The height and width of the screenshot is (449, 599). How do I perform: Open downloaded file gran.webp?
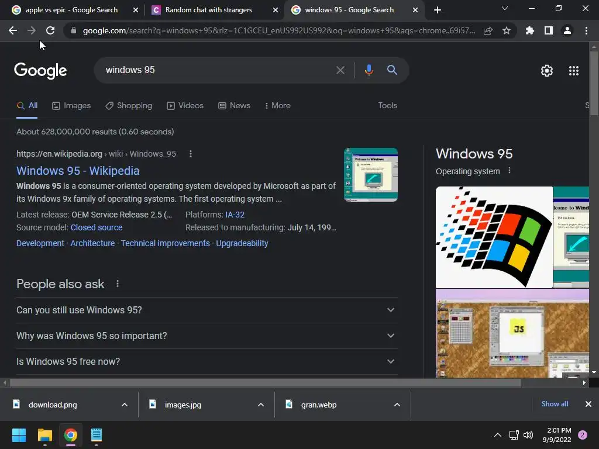click(319, 405)
